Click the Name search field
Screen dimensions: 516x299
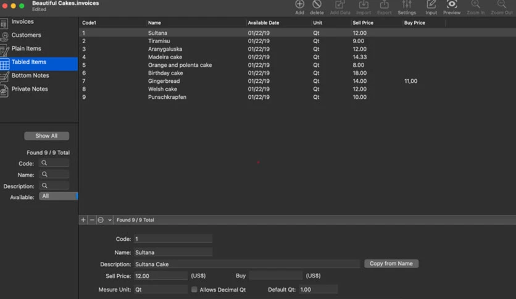(x=54, y=175)
